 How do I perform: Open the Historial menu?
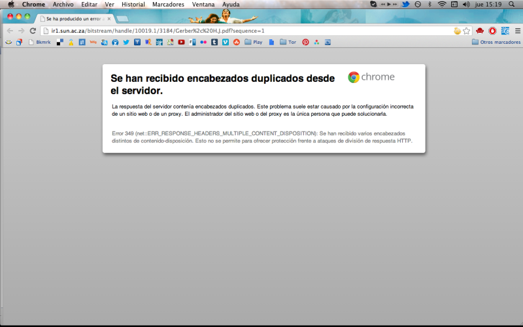point(133,4)
